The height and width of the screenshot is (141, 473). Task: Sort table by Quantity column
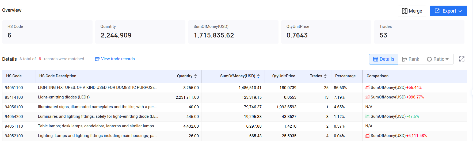(196, 76)
